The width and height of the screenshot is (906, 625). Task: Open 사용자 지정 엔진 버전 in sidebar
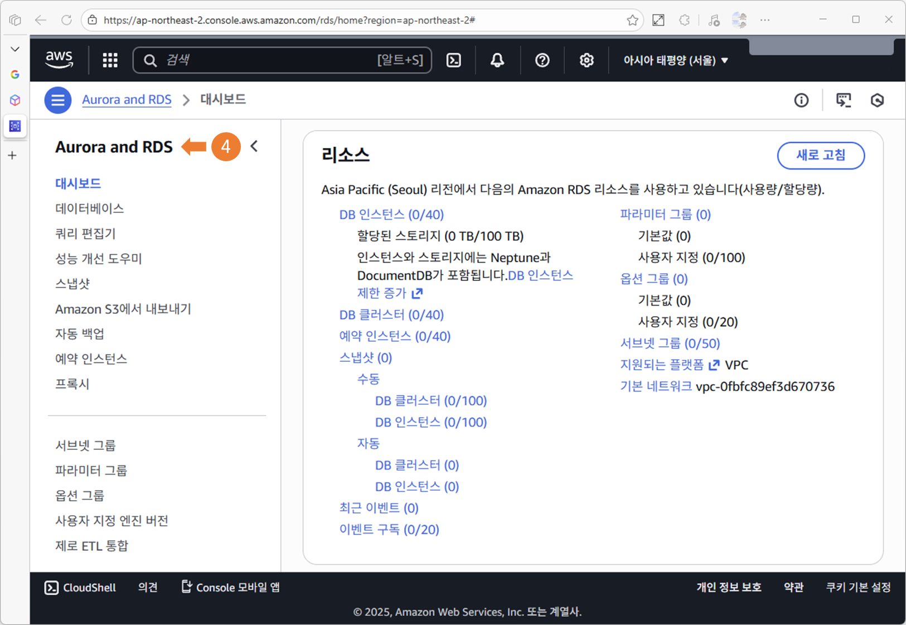point(112,521)
